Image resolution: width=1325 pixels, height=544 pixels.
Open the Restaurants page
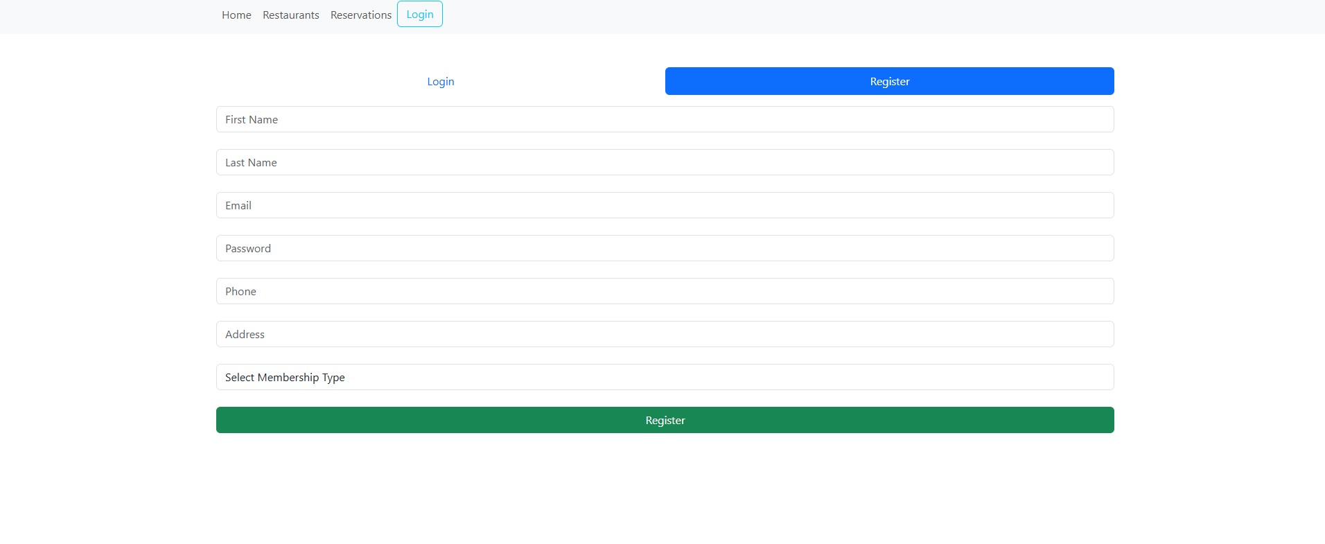[x=290, y=15]
